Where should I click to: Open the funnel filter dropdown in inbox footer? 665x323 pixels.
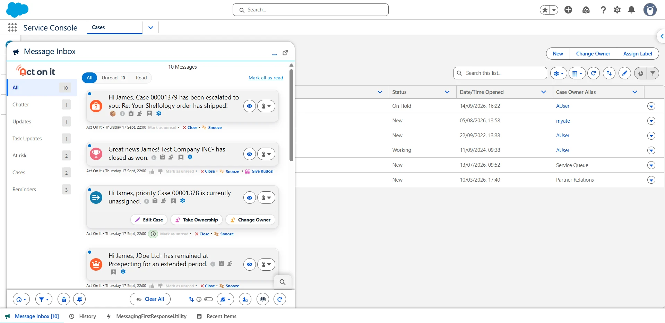tap(44, 299)
